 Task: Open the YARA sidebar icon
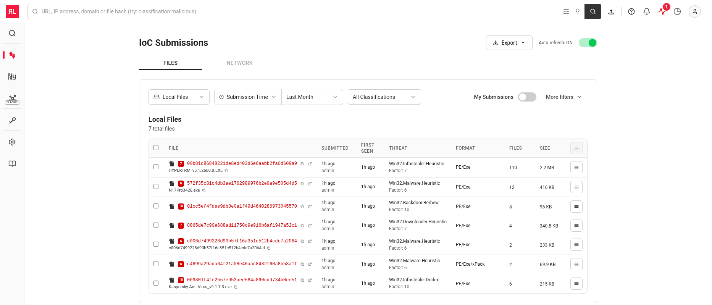coord(12,77)
